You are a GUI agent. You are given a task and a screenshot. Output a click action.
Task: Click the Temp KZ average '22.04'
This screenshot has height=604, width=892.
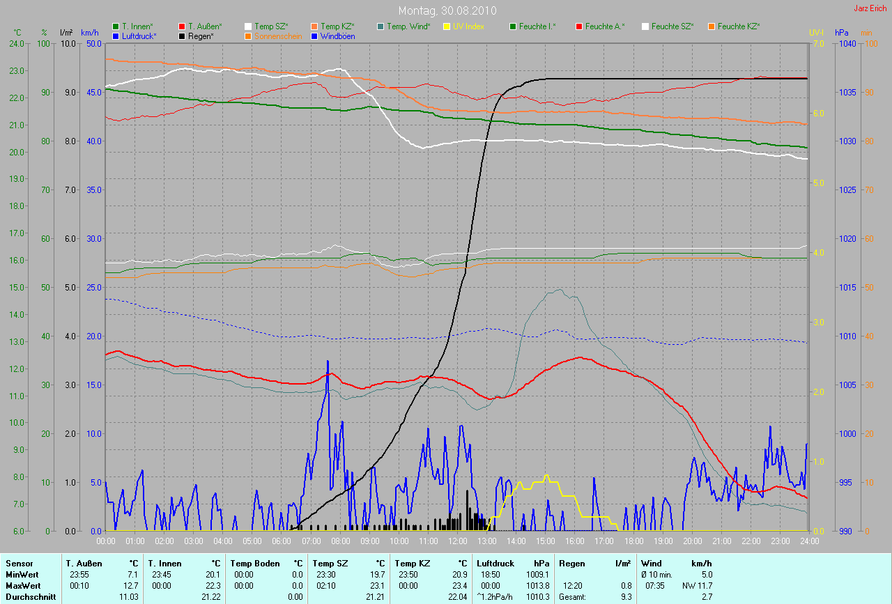tap(456, 596)
